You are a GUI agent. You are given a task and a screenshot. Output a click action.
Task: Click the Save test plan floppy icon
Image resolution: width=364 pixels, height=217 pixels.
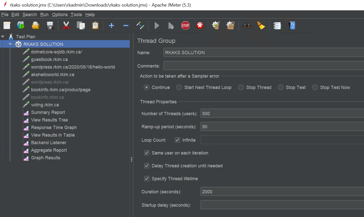pos(50,25)
